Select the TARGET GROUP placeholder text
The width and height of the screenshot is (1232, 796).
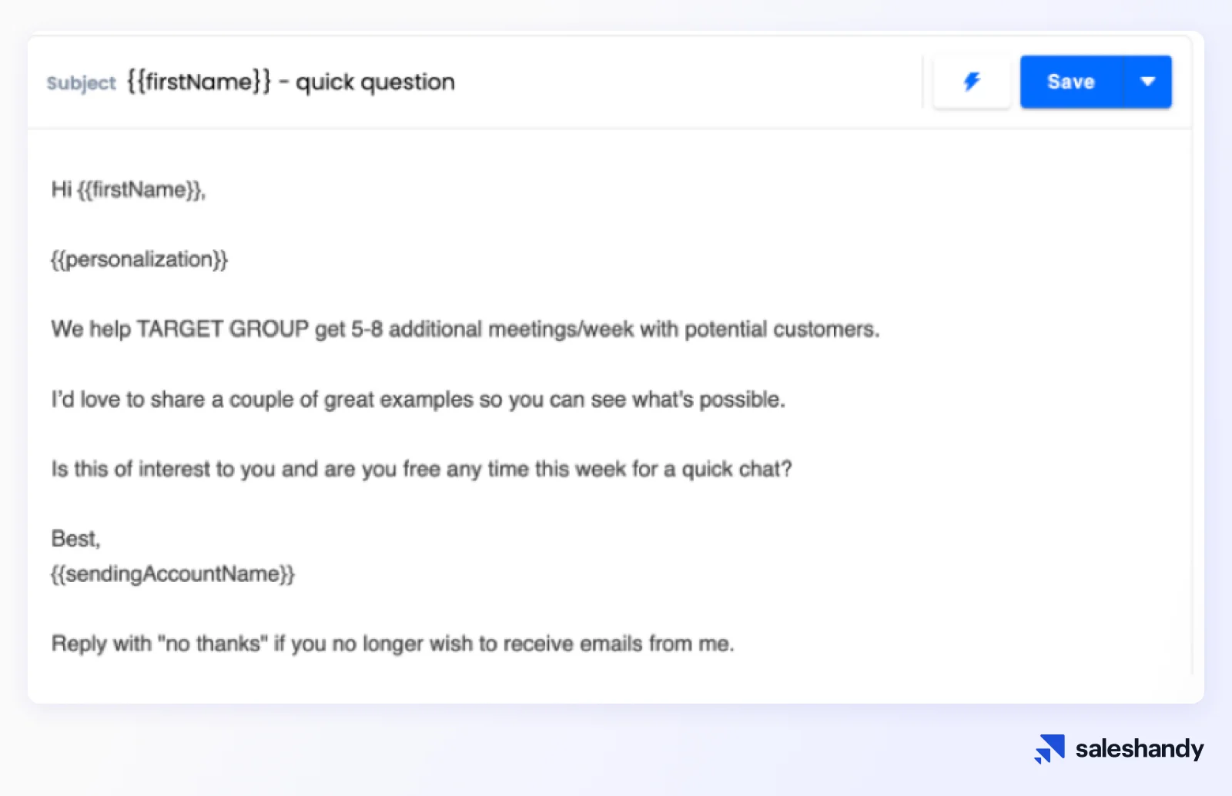pos(220,329)
